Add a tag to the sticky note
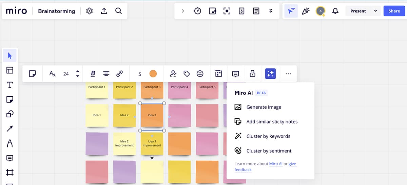407x185 pixels. tap(187, 74)
